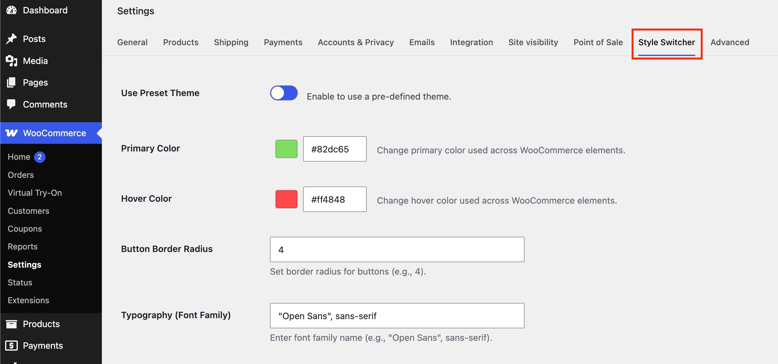Click the Comments bubble icon
This screenshot has height=364, width=778.
(x=11, y=104)
